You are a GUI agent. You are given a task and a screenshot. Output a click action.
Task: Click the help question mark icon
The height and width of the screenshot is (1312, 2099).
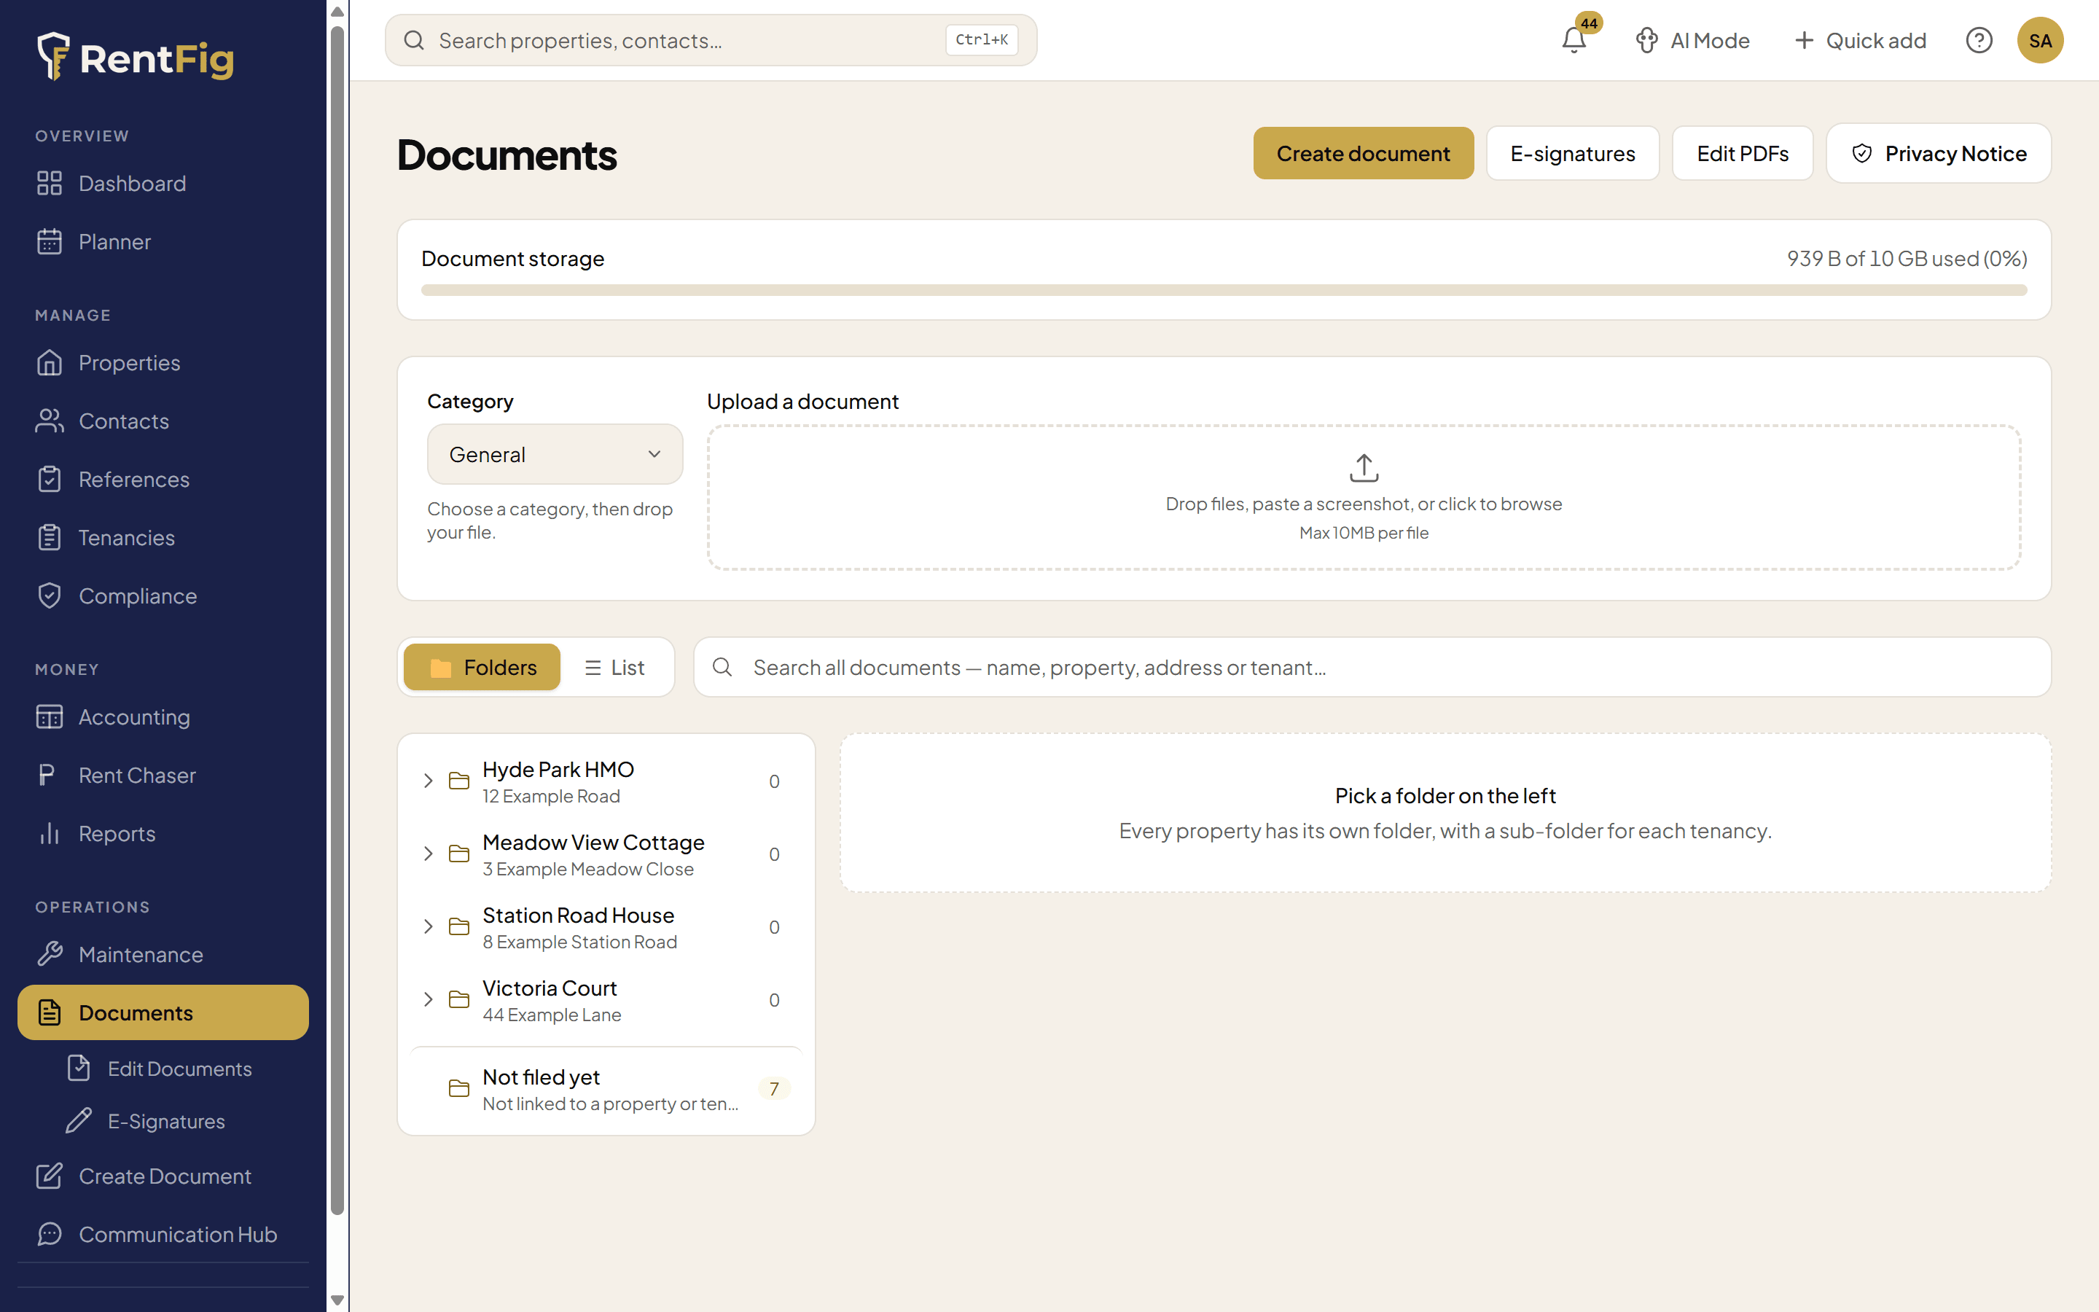pyautogui.click(x=1979, y=40)
